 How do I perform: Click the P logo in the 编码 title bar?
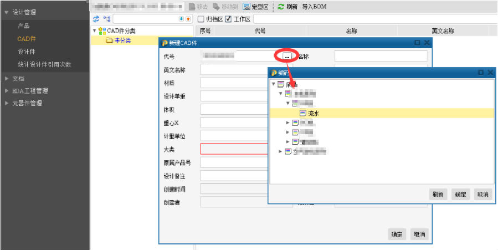coord(274,73)
